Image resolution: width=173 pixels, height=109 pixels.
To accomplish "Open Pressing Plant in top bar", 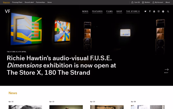I will (x=17, y=2).
